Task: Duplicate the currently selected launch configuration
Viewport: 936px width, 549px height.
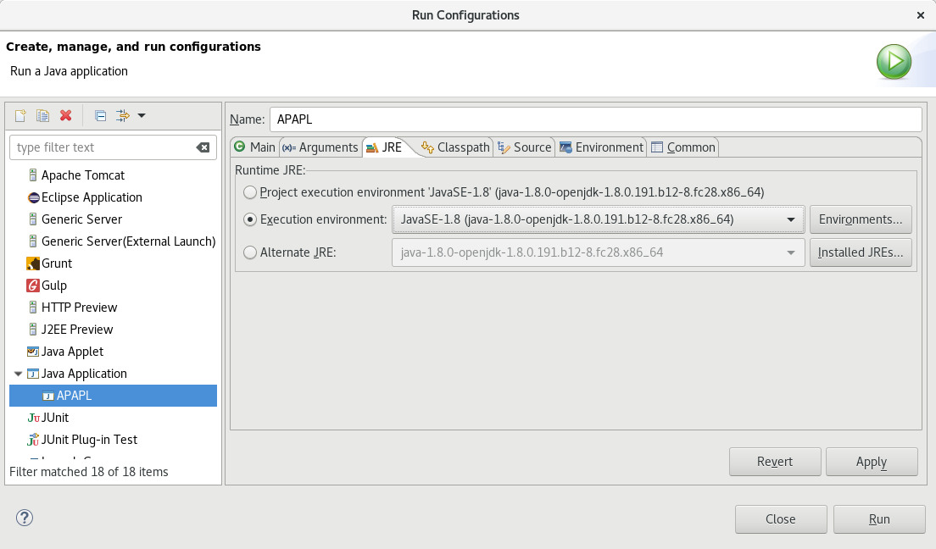Action: [42, 115]
